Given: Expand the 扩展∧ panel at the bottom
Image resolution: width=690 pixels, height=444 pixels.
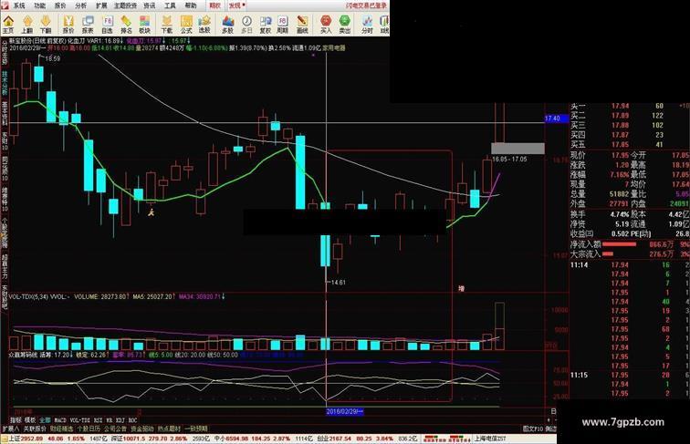Looking at the screenshot, I should [11, 429].
